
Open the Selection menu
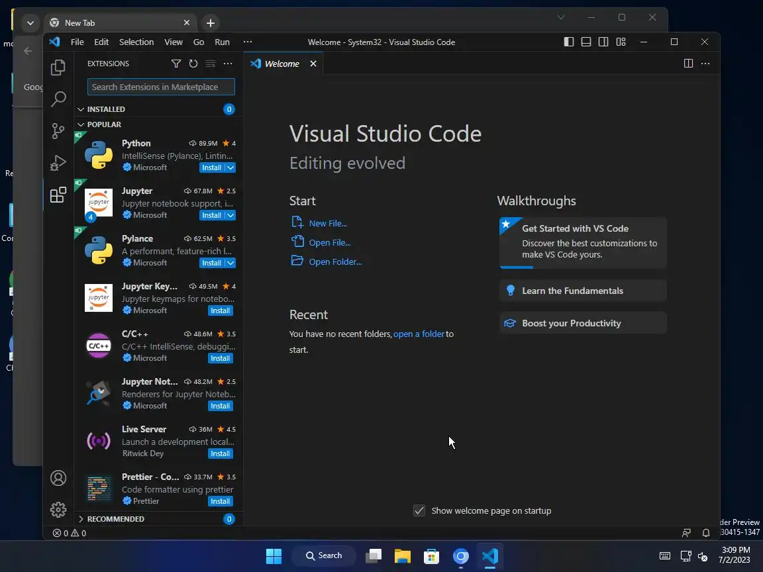click(x=136, y=42)
